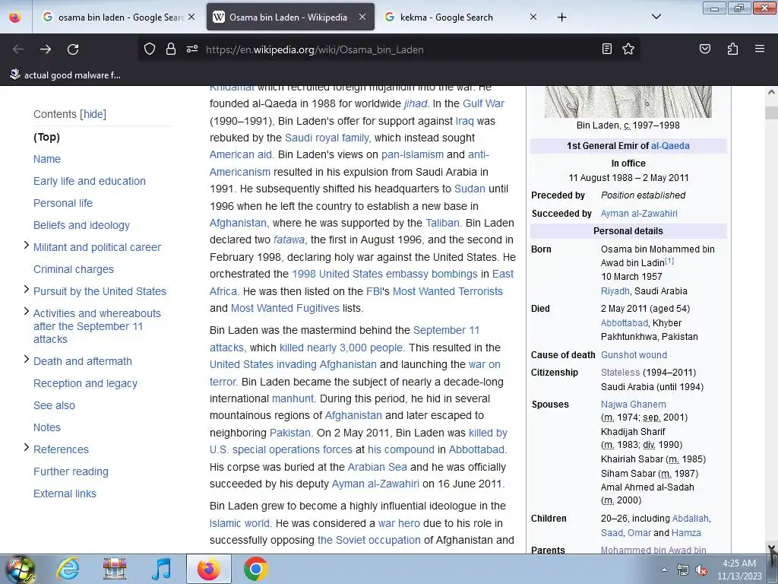778x584 pixels.
Task: Close the osama bin laden Google Search tab
Action: coord(191,17)
